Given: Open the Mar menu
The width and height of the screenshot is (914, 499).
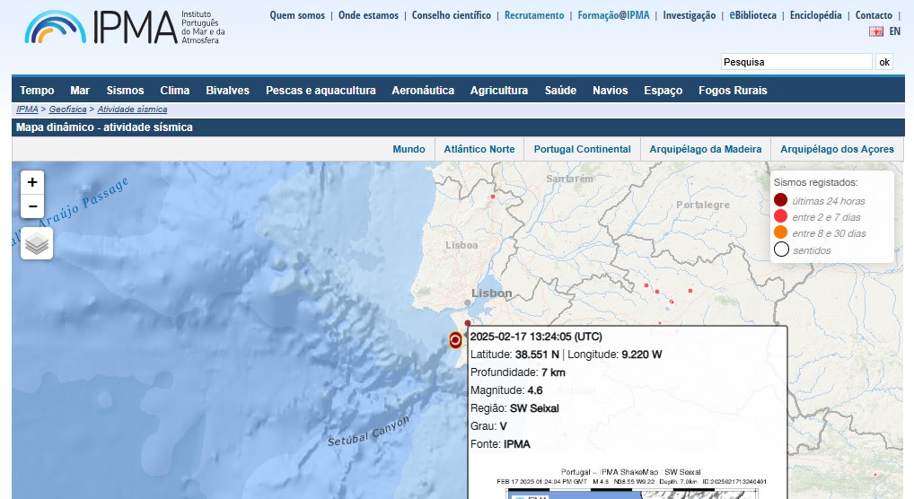Looking at the screenshot, I should pyautogui.click(x=80, y=91).
